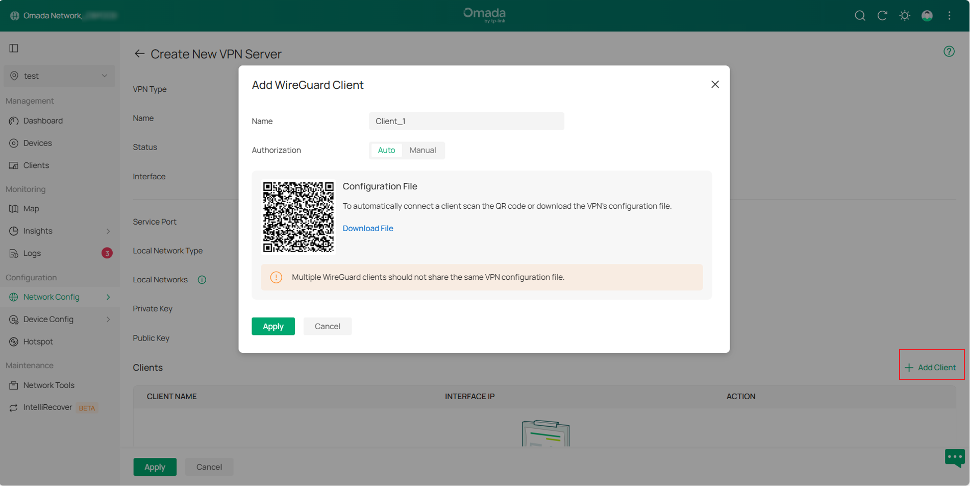The height and width of the screenshot is (486, 970).
Task: Open the Hotspot configuration section
Action: pos(38,342)
